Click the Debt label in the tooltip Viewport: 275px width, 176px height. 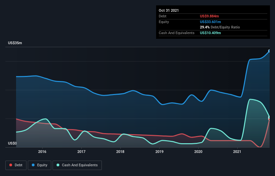click(162, 16)
